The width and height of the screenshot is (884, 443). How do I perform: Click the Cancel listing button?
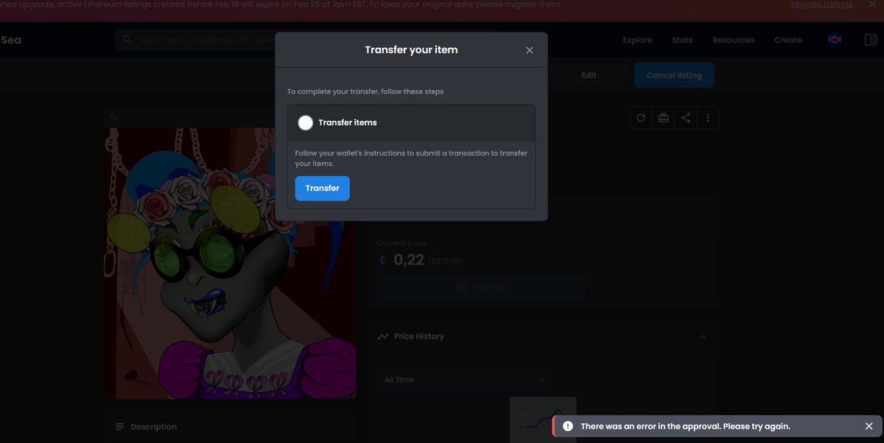pos(674,75)
